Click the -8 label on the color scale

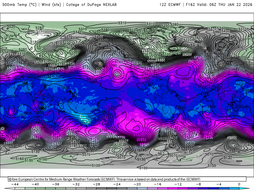pyautogui.click(x=198, y=184)
